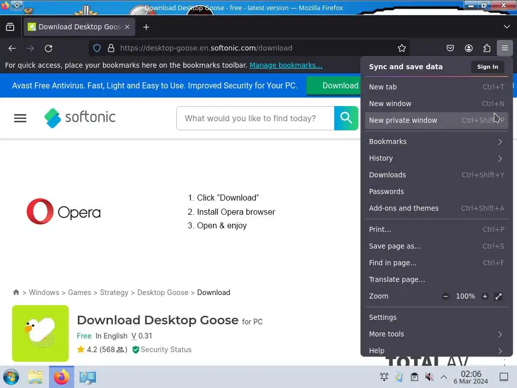
Task: Click the Firefox taskbar icon
Action: [62, 377]
